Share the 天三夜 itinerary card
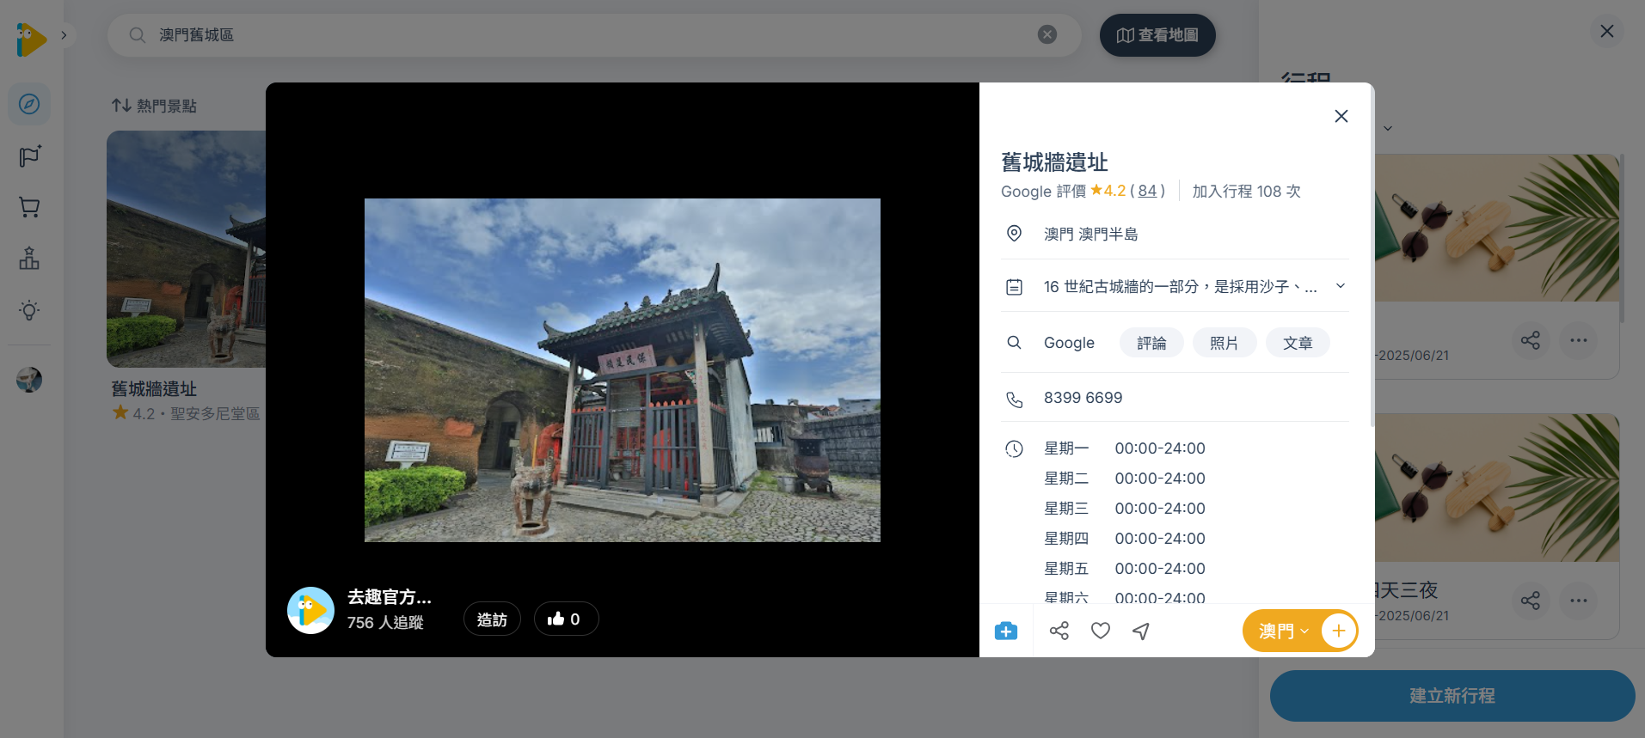The width and height of the screenshot is (1645, 738). point(1531,601)
